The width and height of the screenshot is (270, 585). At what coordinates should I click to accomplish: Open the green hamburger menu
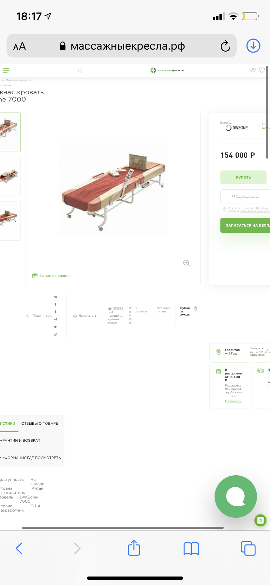(x=6, y=71)
